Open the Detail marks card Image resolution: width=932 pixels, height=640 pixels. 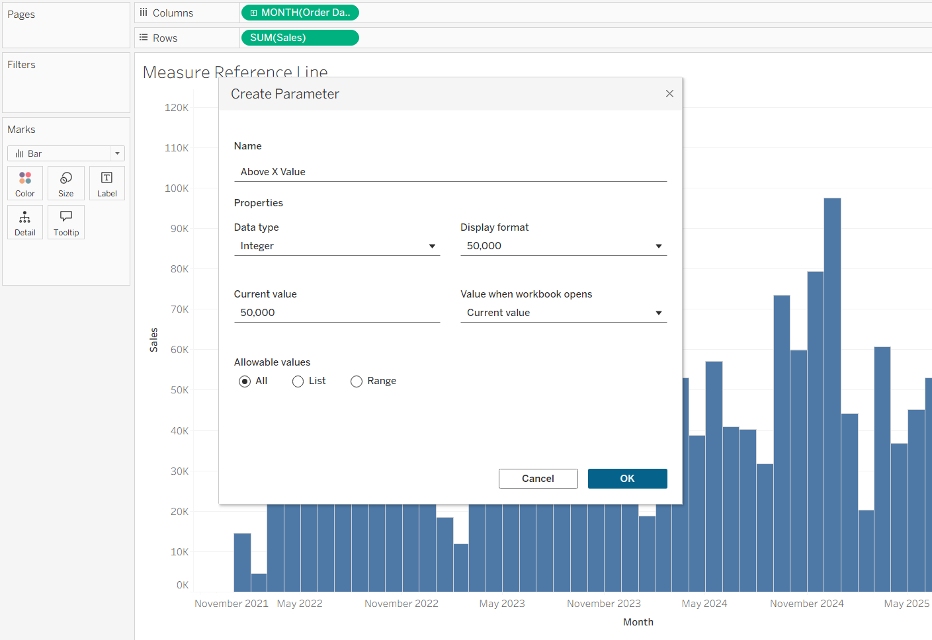(25, 222)
